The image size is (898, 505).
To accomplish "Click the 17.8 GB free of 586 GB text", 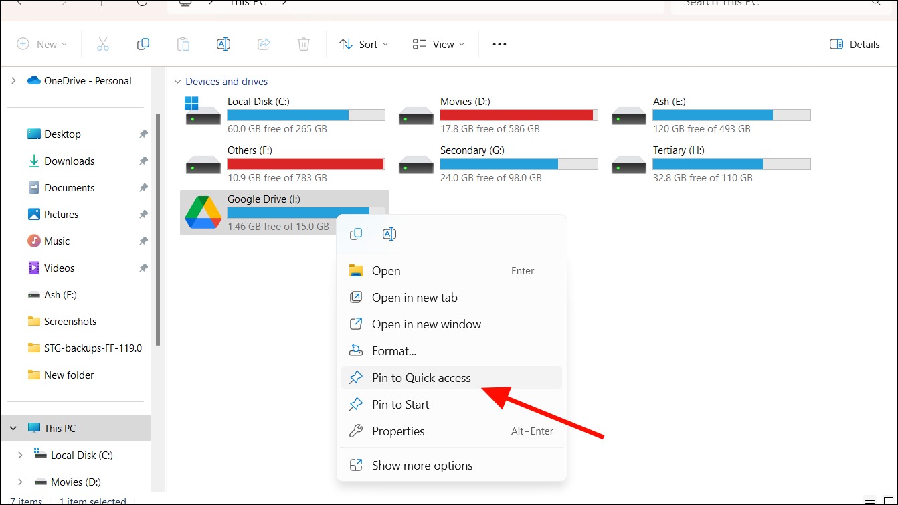I will coord(490,128).
